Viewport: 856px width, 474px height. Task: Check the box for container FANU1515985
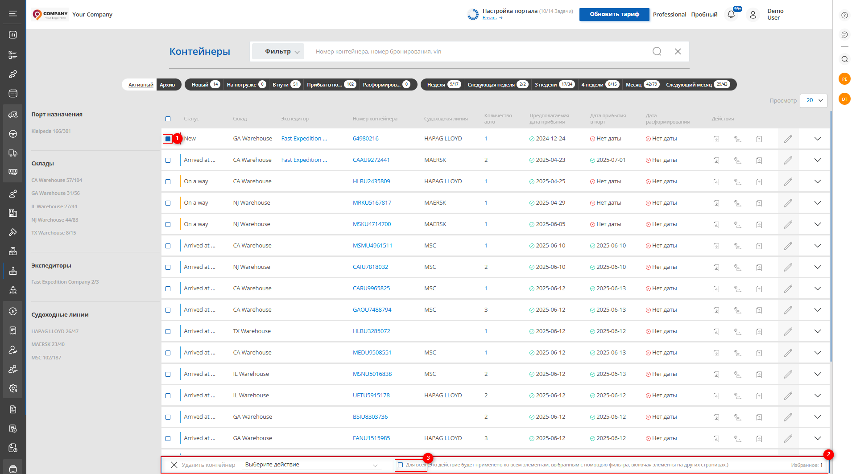(x=168, y=438)
